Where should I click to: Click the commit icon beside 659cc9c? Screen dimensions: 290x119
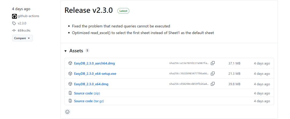click(x=14, y=30)
